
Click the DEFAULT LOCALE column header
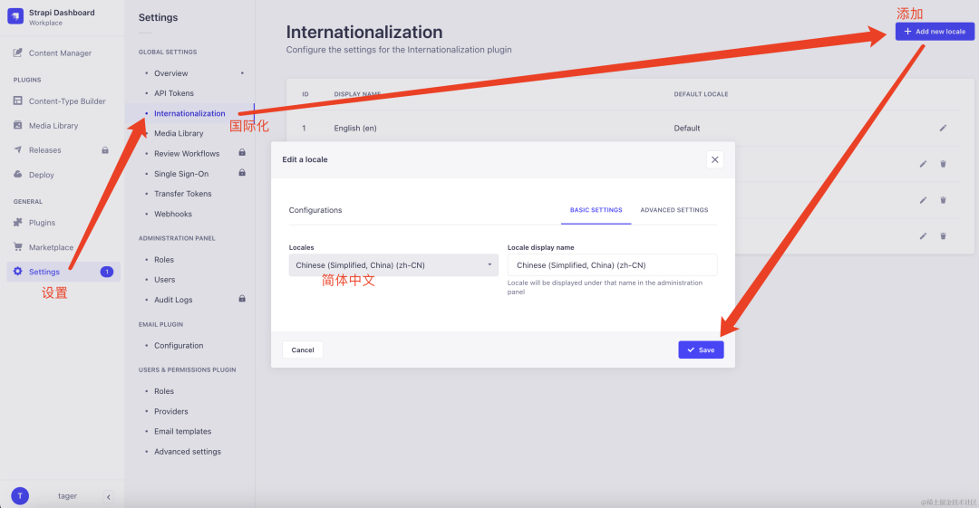[701, 94]
